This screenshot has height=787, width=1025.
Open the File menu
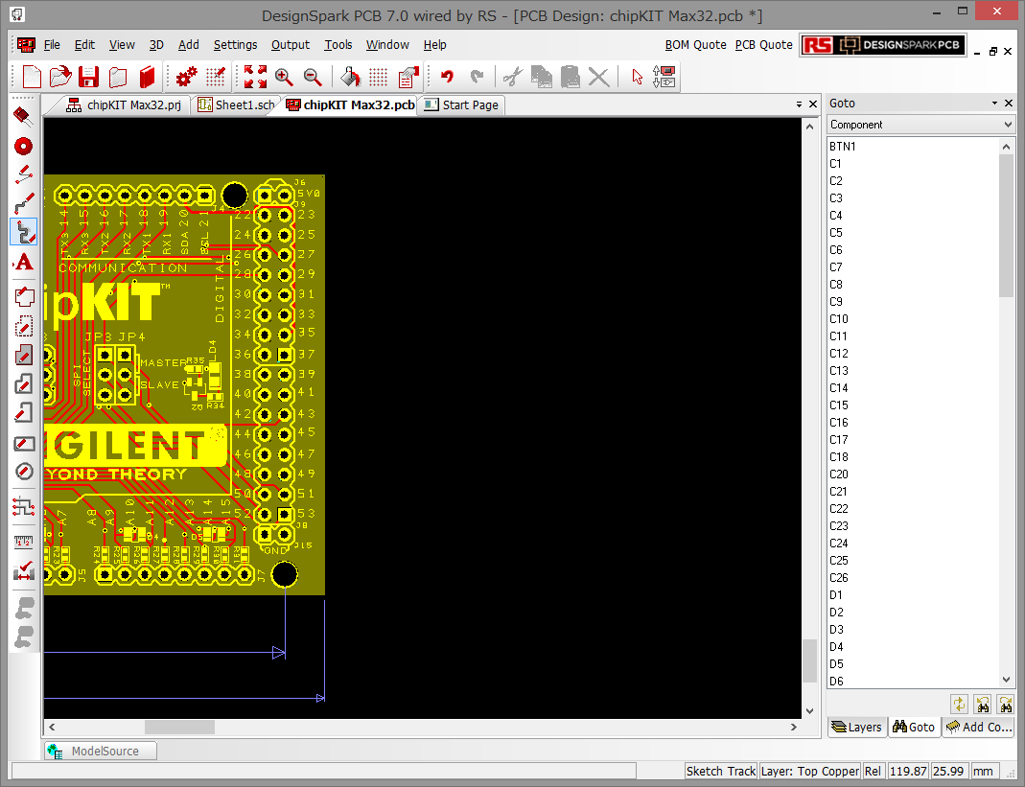[x=52, y=44]
